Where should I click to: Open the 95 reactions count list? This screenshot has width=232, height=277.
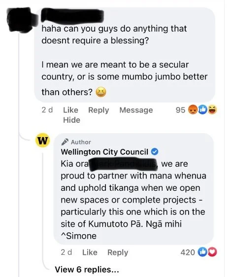coord(180,110)
